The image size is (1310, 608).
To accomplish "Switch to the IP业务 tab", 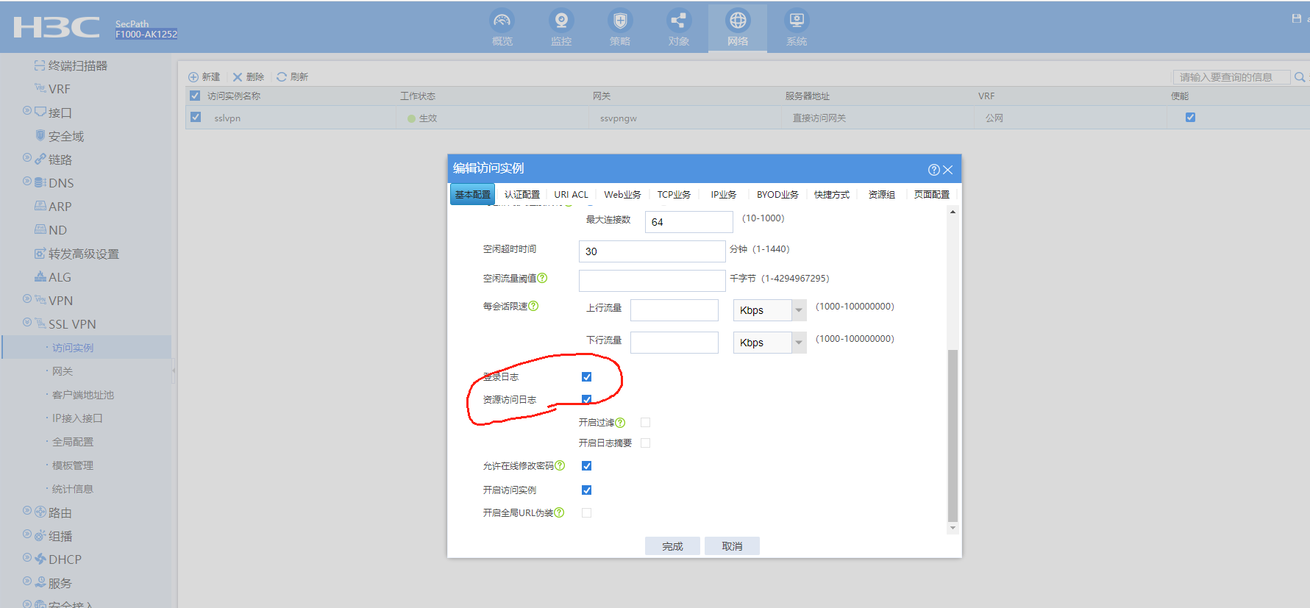I will click(x=724, y=195).
